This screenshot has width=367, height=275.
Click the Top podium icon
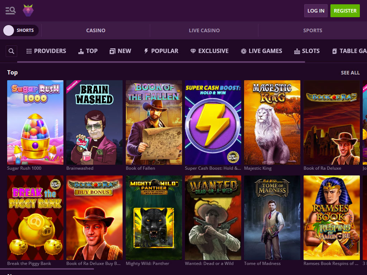coord(81,51)
